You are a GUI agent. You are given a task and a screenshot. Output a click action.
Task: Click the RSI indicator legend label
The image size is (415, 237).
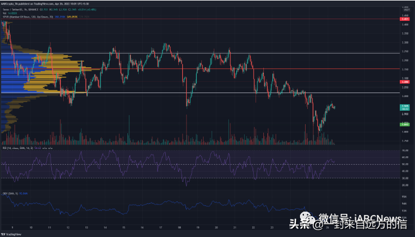click(17, 148)
